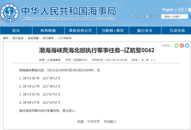This screenshot has height=130, width=191.
Task: Click the source text 来源:大连海事局
Action: pos(50,60)
